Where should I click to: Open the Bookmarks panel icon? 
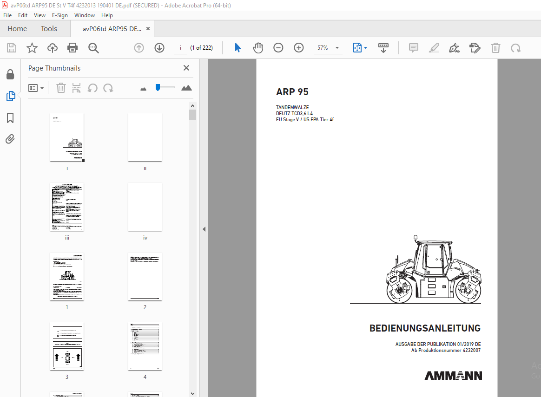10,118
